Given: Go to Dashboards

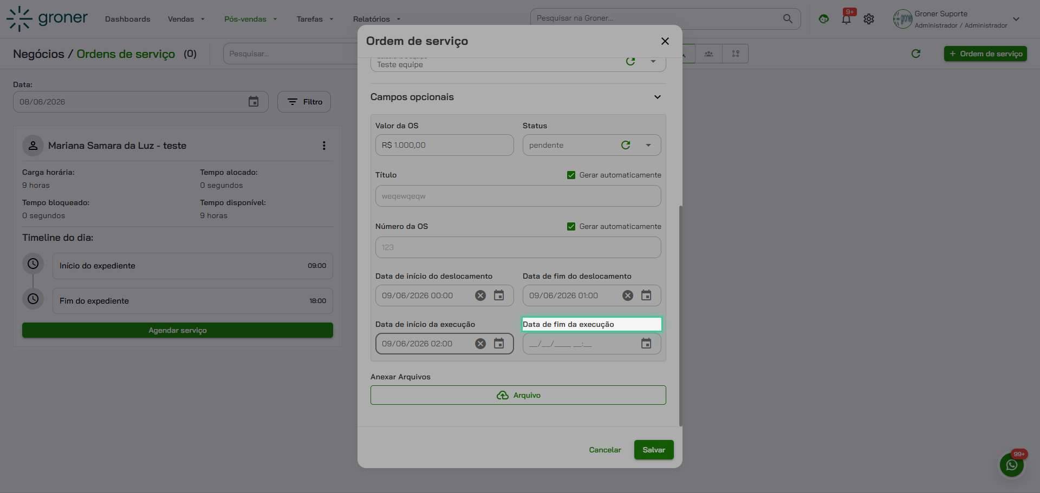Looking at the screenshot, I should (x=128, y=19).
